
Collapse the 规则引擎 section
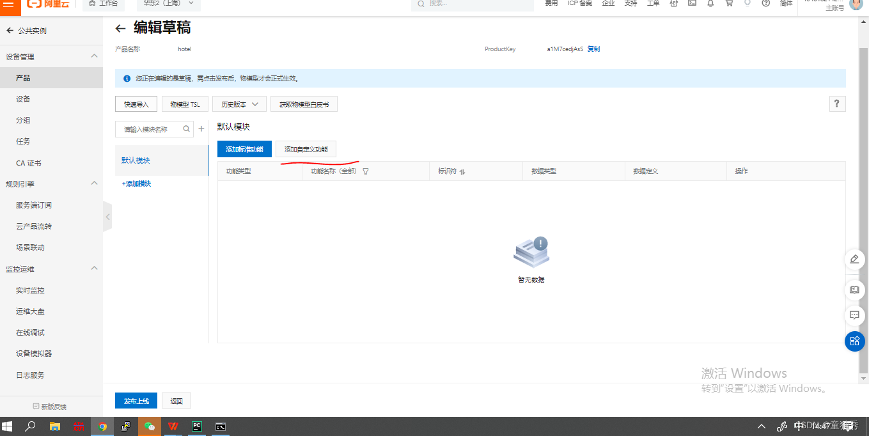point(94,183)
